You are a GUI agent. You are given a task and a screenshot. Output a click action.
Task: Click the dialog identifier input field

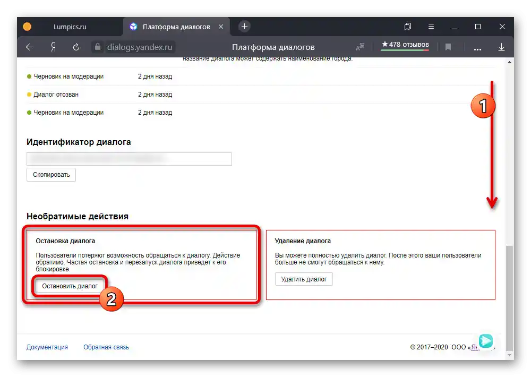(129, 159)
